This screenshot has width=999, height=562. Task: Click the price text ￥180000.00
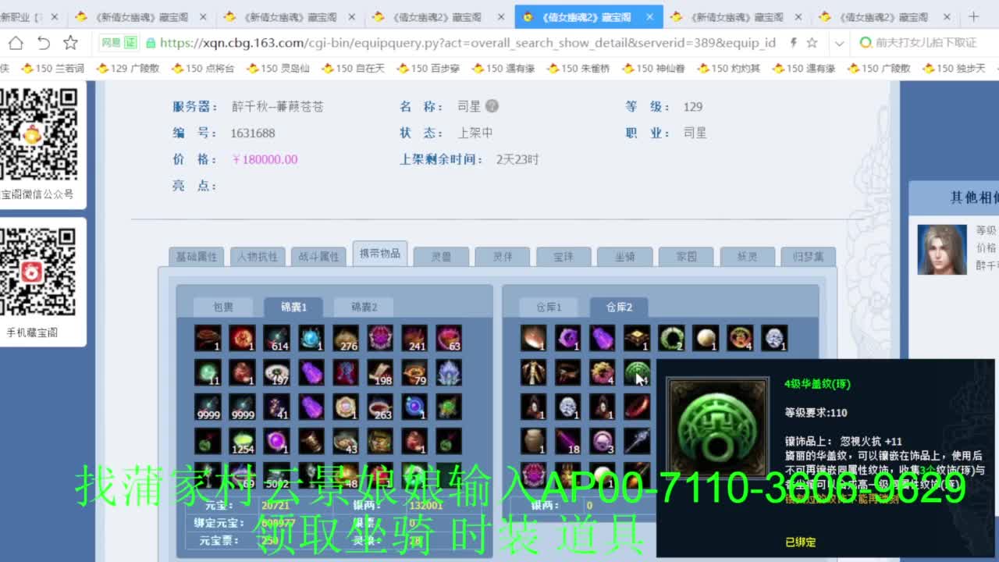(265, 159)
